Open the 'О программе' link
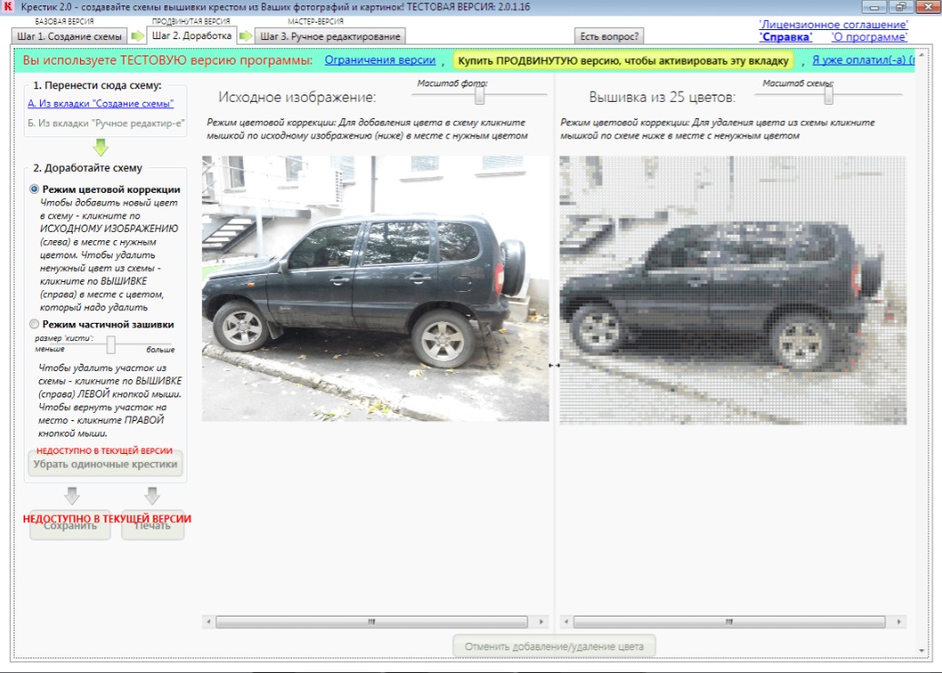 (x=869, y=37)
